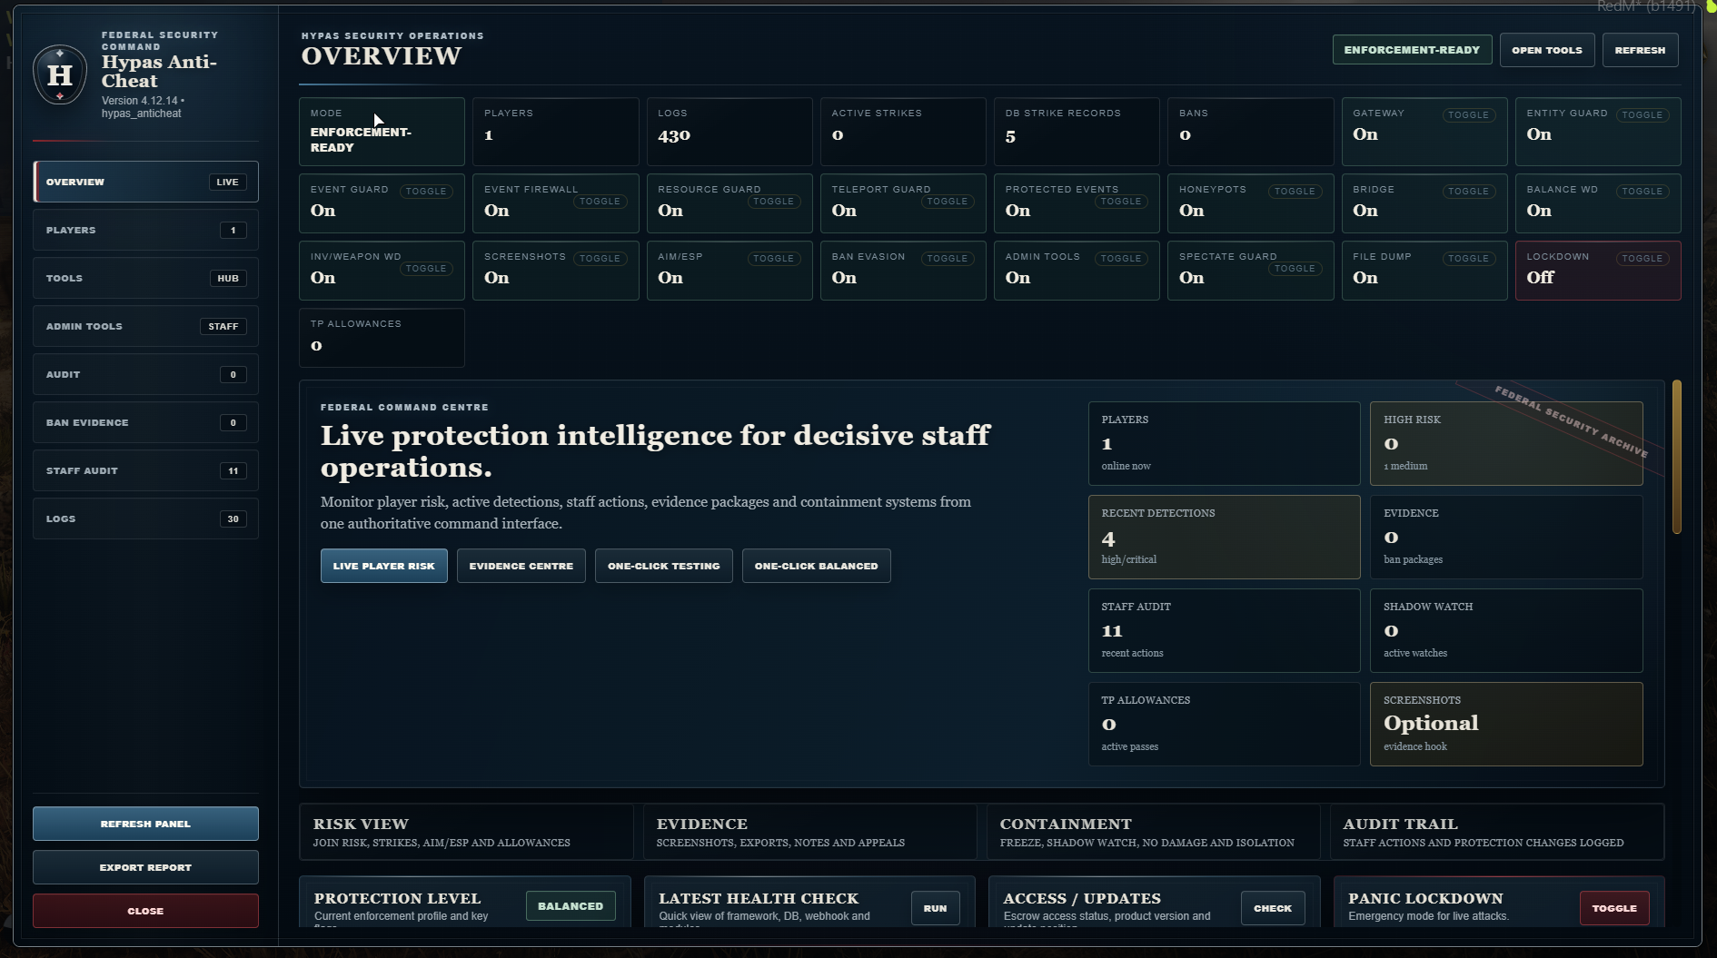This screenshot has height=958, width=1717.
Task: Toggle Inv/Weapon WD module
Action: [x=426, y=269]
